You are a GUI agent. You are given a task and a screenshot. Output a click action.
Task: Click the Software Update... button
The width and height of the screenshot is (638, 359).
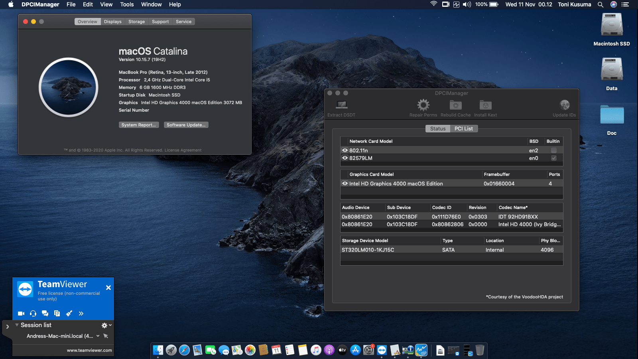click(x=186, y=125)
